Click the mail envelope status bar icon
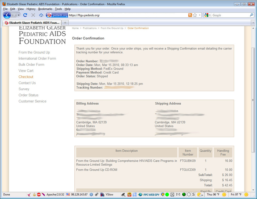 [178, 195]
